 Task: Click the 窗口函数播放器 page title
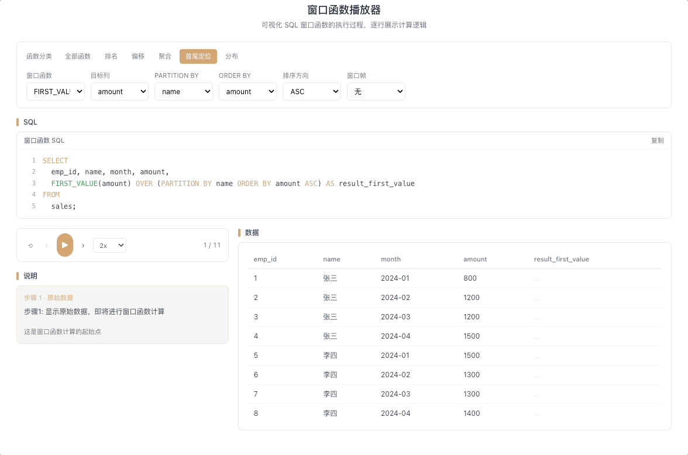(343, 10)
